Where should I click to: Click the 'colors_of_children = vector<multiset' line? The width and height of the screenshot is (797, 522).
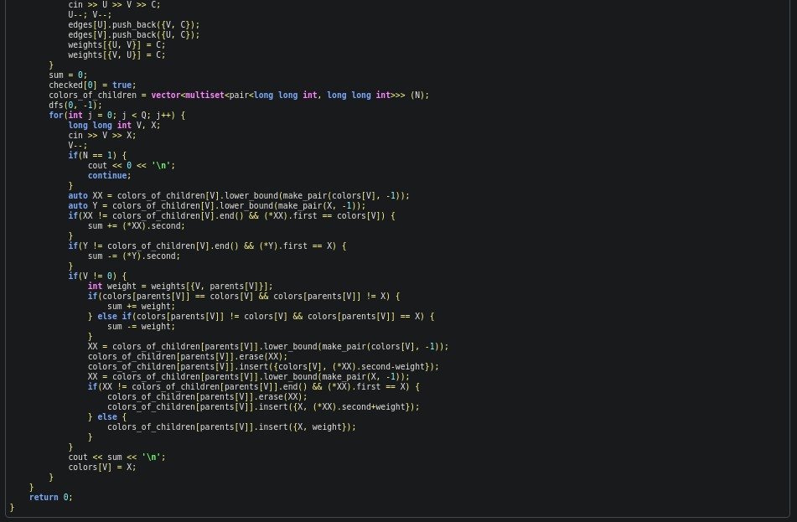coord(239,95)
